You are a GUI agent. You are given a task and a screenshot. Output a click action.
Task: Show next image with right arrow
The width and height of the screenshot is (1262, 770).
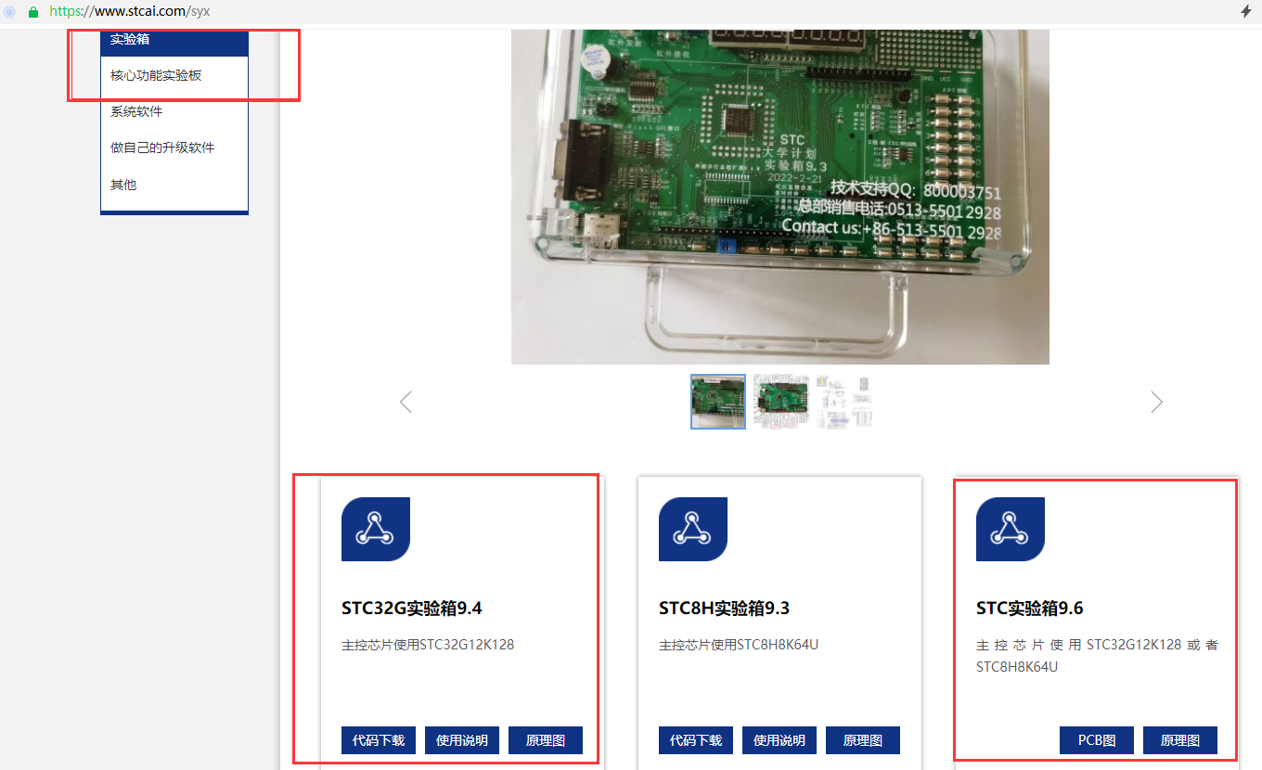pyautogui.click(x=1156, y=402)
